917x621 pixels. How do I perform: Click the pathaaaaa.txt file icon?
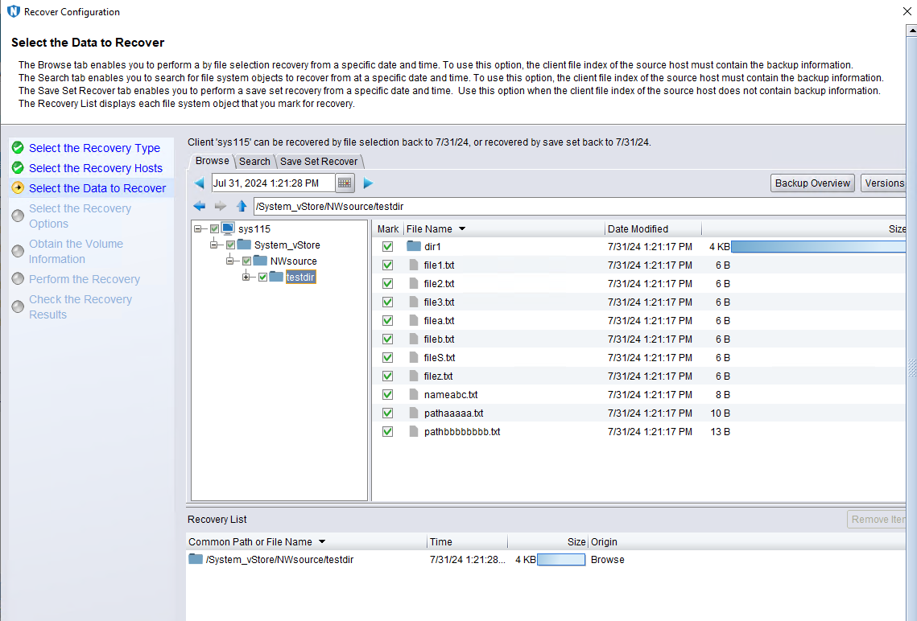(414, 413)
